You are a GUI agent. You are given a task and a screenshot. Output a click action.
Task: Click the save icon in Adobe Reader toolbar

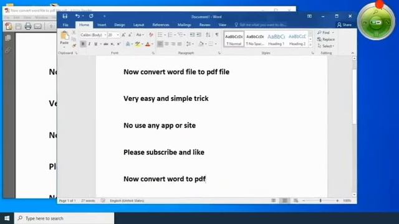coord(18,26)
